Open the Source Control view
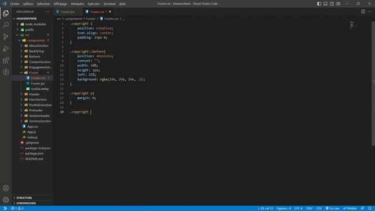The width and height of the screenshot is (375, 211). coord(6,36)
